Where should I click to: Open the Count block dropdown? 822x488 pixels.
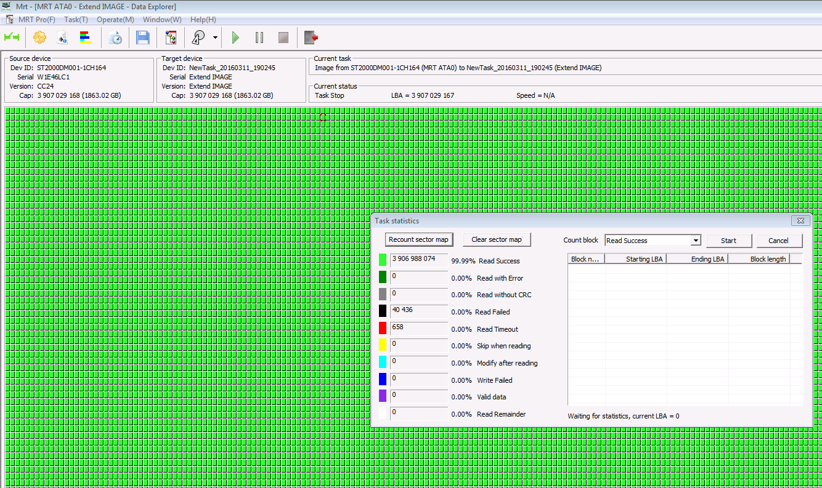point(653,241)
